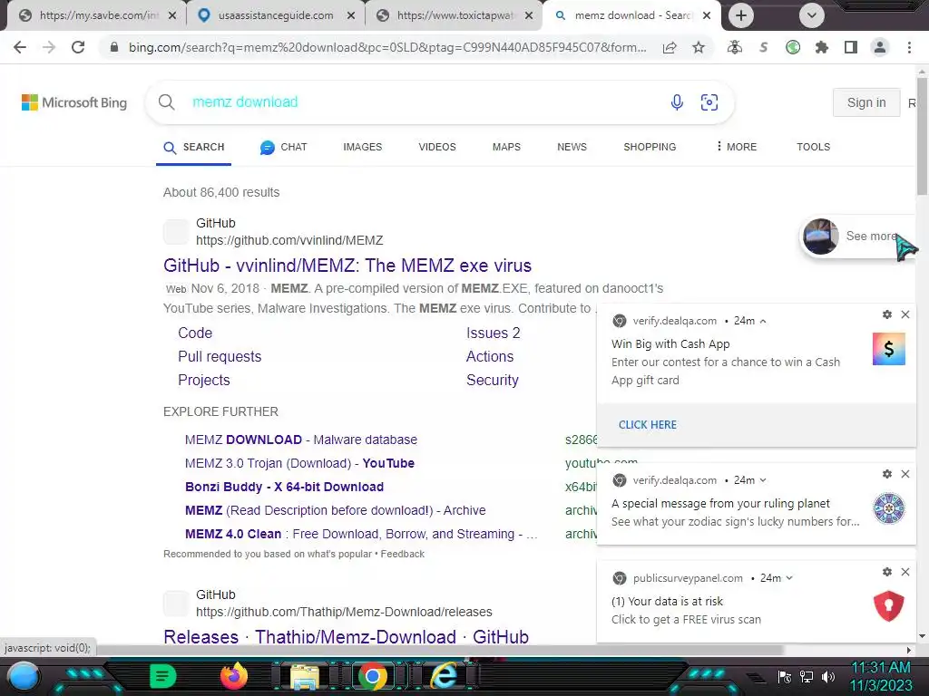Click CLICK HERE in Cash App notification

tap(647, 425)
